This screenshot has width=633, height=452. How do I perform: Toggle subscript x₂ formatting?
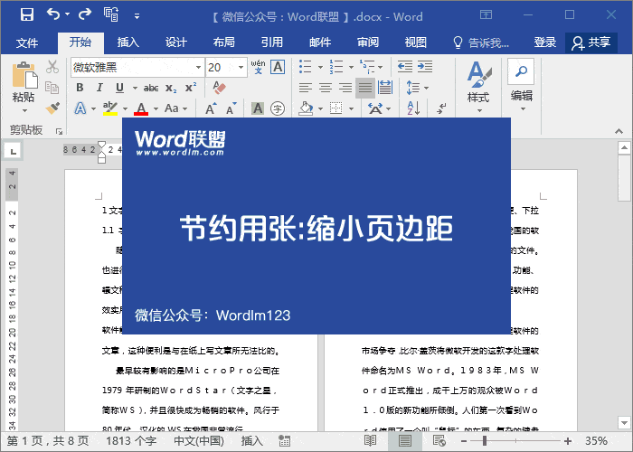point(171,88)
